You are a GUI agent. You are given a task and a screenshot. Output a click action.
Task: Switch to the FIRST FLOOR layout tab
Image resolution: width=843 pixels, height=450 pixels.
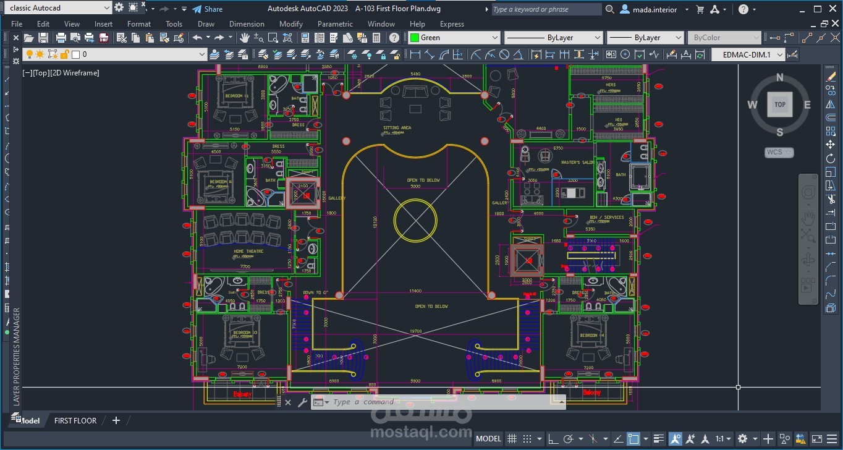[x=75, y=420]
